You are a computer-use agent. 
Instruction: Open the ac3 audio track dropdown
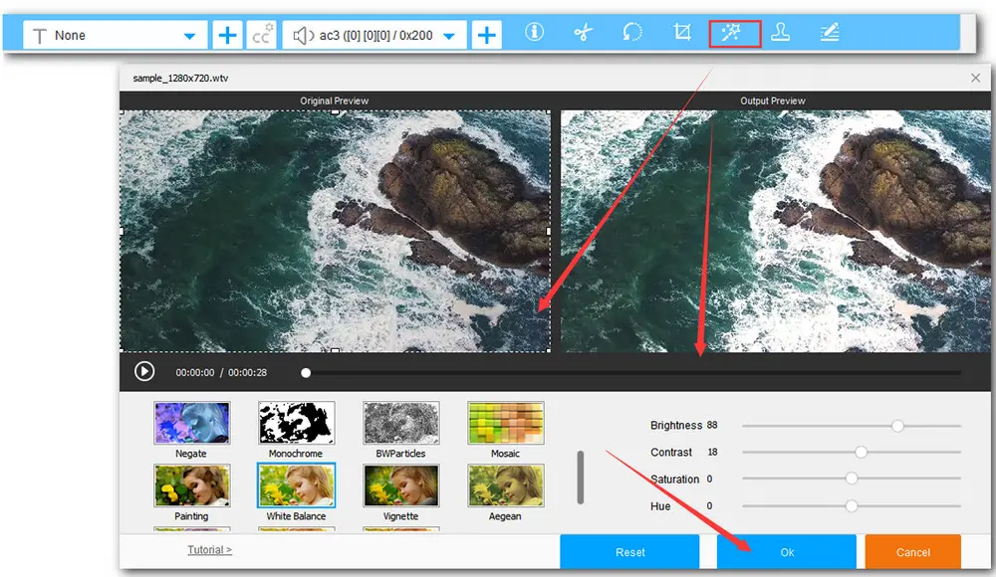point(448,36)
